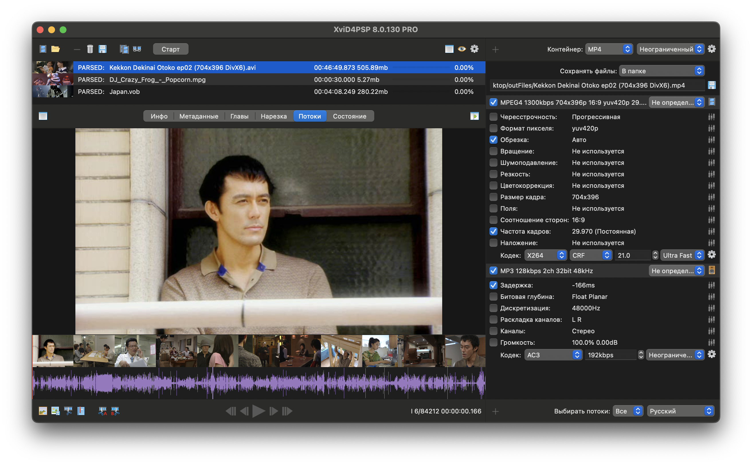Uncheck the Частота кадров checkbox
Screen dimensions: 752x465
(493, 231)
